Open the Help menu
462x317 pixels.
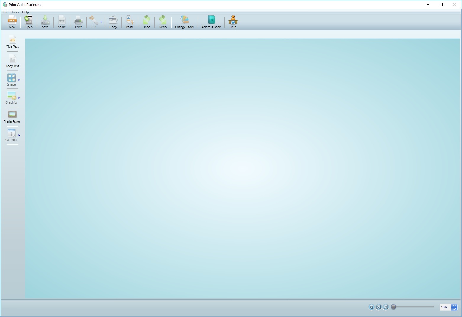click(25, 12)
